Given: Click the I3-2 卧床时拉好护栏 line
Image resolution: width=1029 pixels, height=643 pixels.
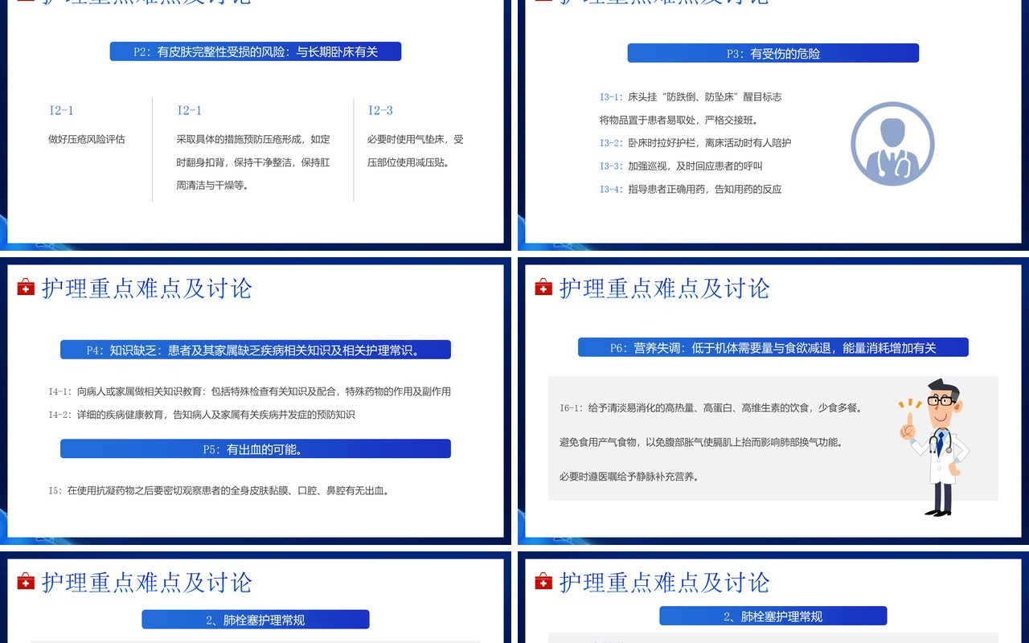Looking at the screenshot, I should (695, 142).
